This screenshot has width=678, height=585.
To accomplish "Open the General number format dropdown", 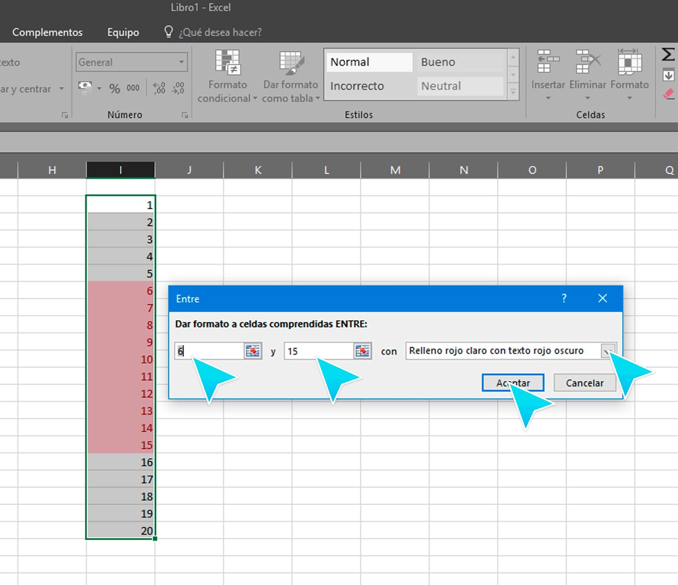I will [x=181, y=62].
